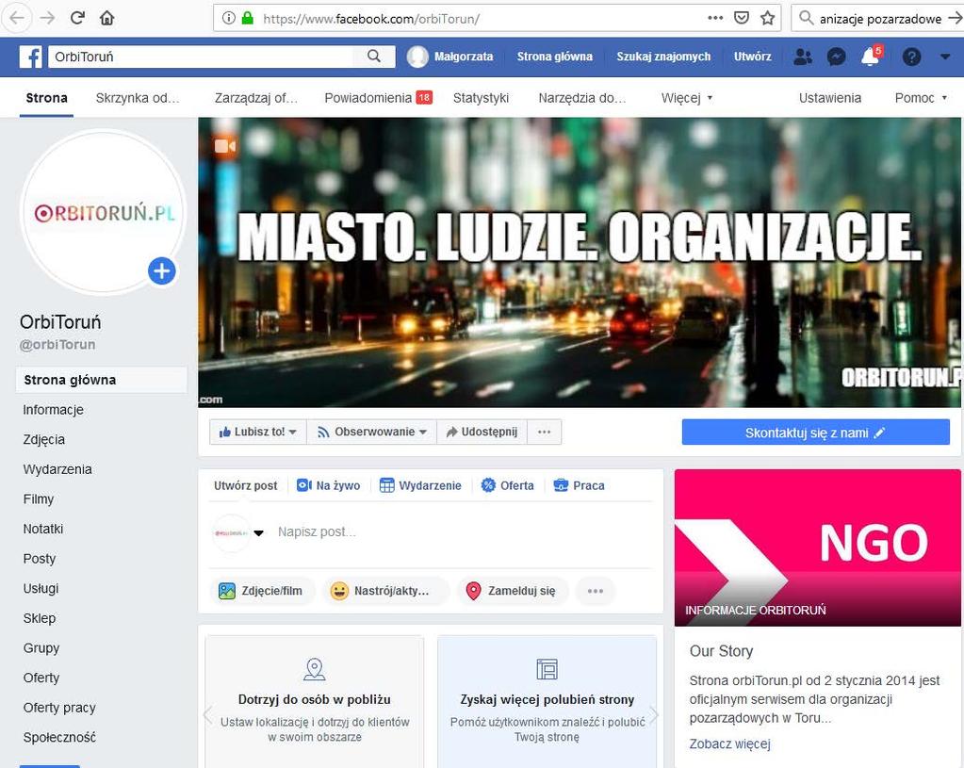Image resolution: width=964 pixels, height=768 pixels.
Task: Open the Ustawienia page settings
Action: tap(829, 98)
